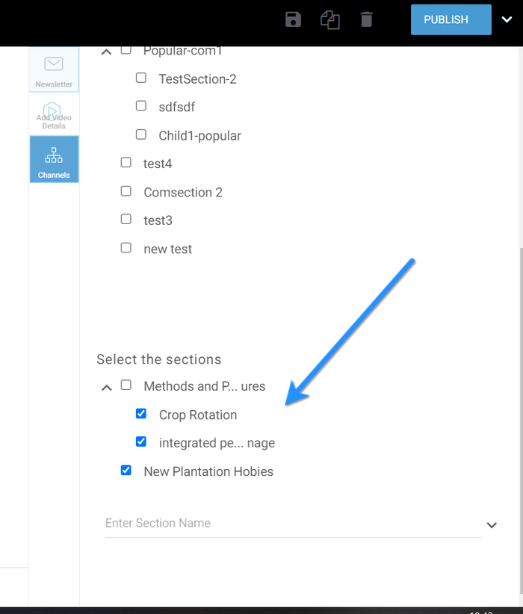Click the new test section label
Screen dimensions: 523x614
click(x=167, y=249)
